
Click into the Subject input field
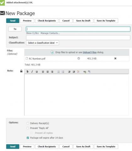[78, 37]
